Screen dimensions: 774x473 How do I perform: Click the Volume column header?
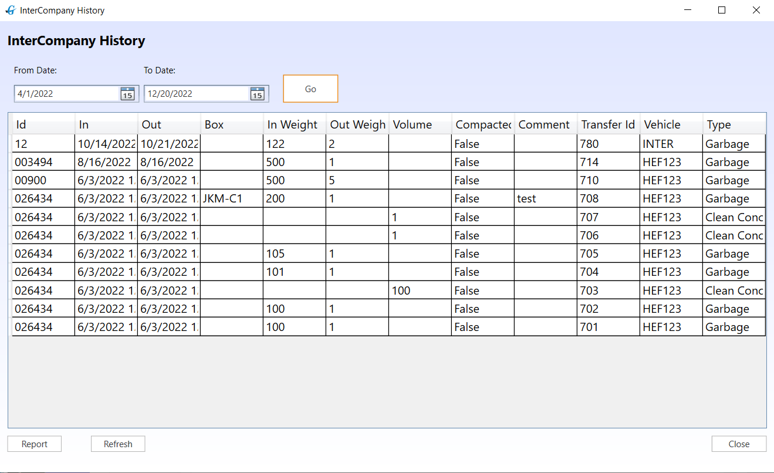click(420, 124)
